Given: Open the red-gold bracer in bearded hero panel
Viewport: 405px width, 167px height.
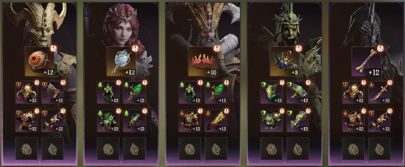Looking at the screenshot, I should click(x=216, y=121).
